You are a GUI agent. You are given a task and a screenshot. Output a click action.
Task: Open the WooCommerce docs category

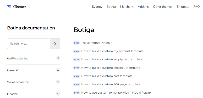[x=18, y=82]
